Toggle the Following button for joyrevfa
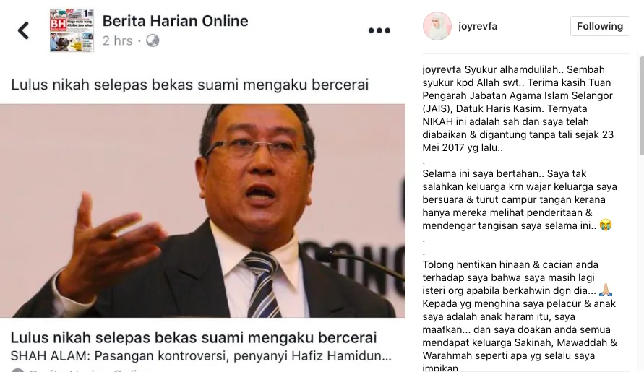 click(x=600, y=26)
